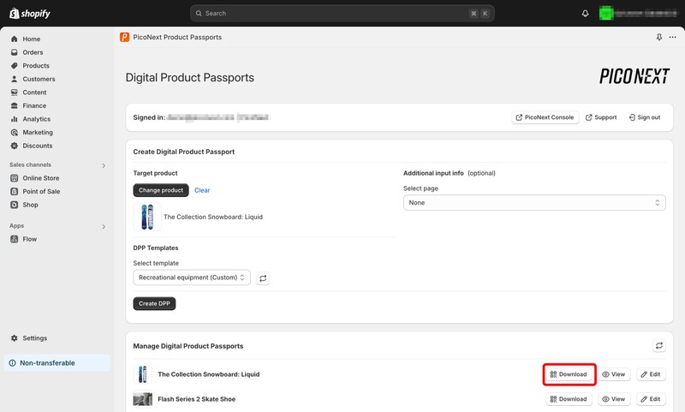Click the Shopify logo
Viewport: 685px width, 412px height.
tap(31, 13)
